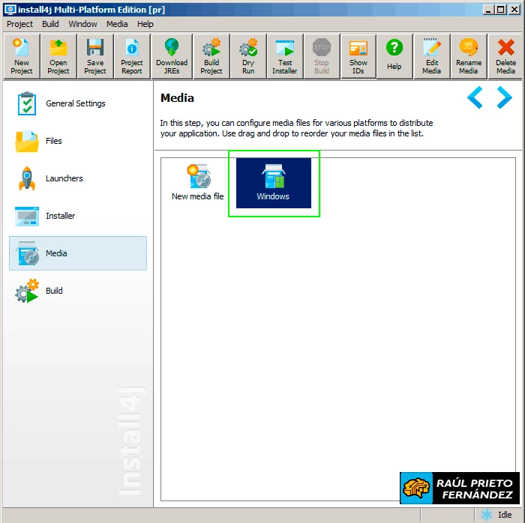Go to next step with right arrow
The width and height of the screenshot is (525, 523).
tap(505, 97)
